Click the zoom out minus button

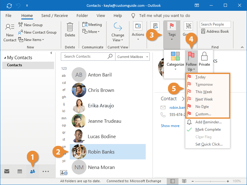pyautogui.click(x=193, y=181)
